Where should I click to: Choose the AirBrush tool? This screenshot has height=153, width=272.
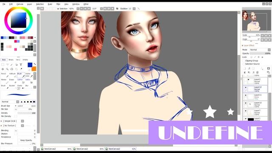click(x=13, y=75)
